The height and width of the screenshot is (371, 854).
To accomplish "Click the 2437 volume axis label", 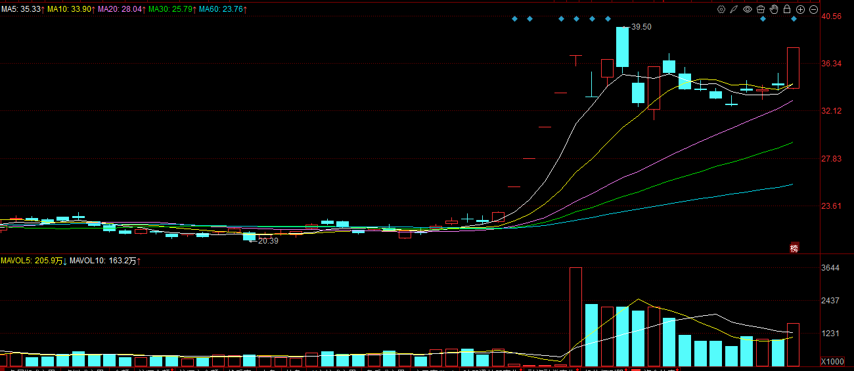I will tap(831, 301).
